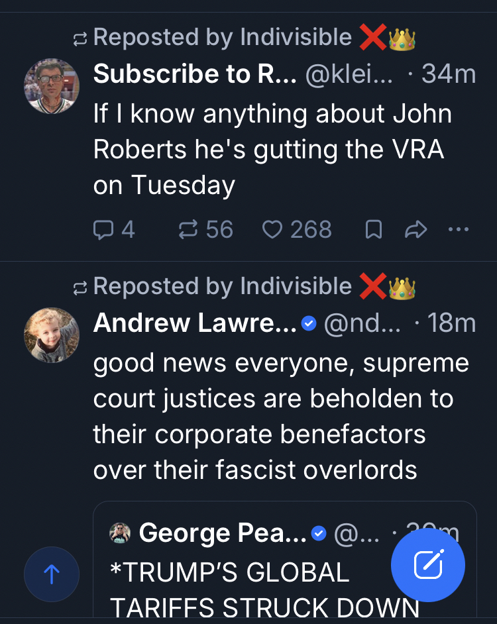Image resolution: width=497 pixels, height=624 pixels.
Task: Open Andrew Lawre... display name
Action: [195, 323]
